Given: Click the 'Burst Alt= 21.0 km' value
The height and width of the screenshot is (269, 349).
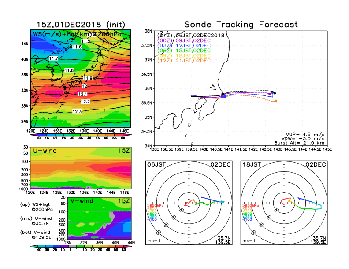Looking at the screenshot, I should pos(299,143).
